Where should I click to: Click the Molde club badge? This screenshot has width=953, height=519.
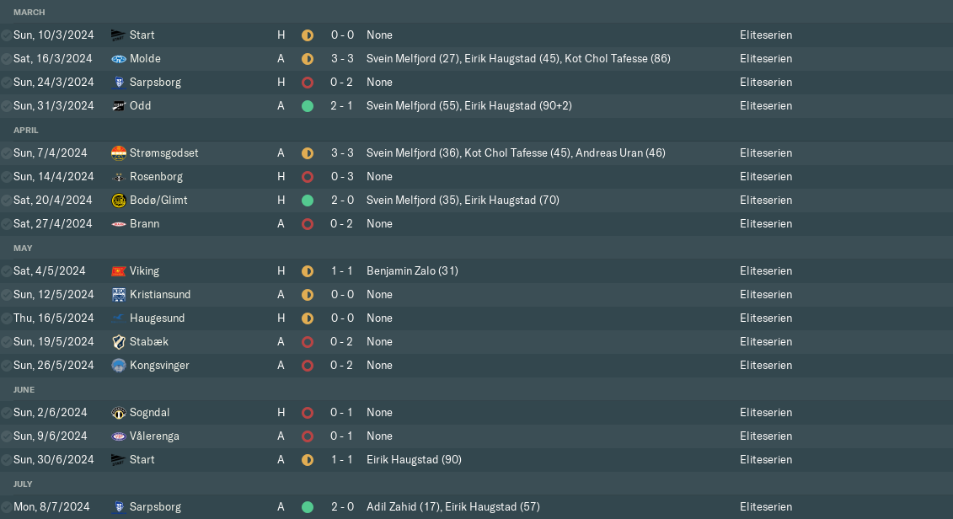[119, 59]
